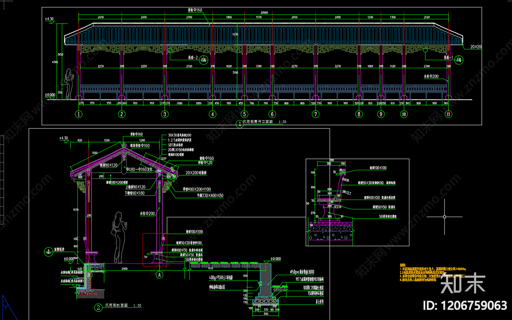Image resolution: width=512 pixels, height=320 pixels.
Task: Click the +4.30 elevation mark in elevation
Action: click(49, 19)
